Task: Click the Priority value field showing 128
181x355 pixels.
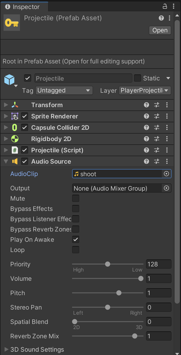Action: 158,264
